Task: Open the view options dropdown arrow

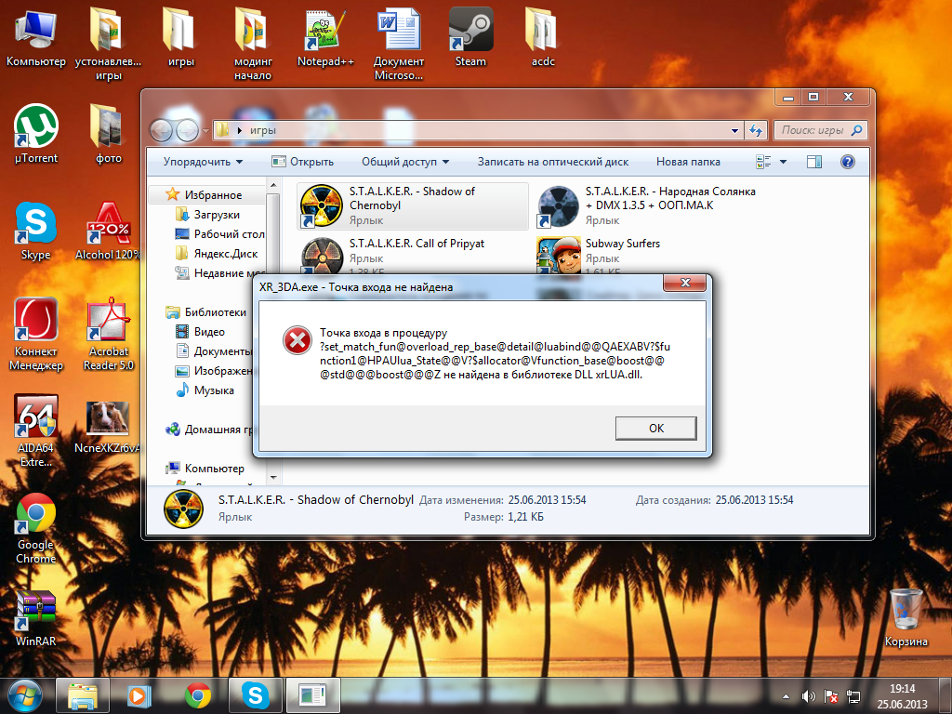Action: (x=783, y=162)
